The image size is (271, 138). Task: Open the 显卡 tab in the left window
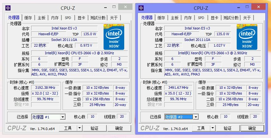(81, 18)
